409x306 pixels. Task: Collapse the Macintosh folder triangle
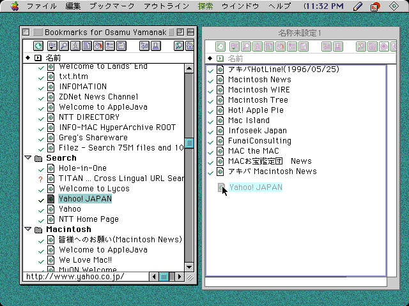pos(28,229)
